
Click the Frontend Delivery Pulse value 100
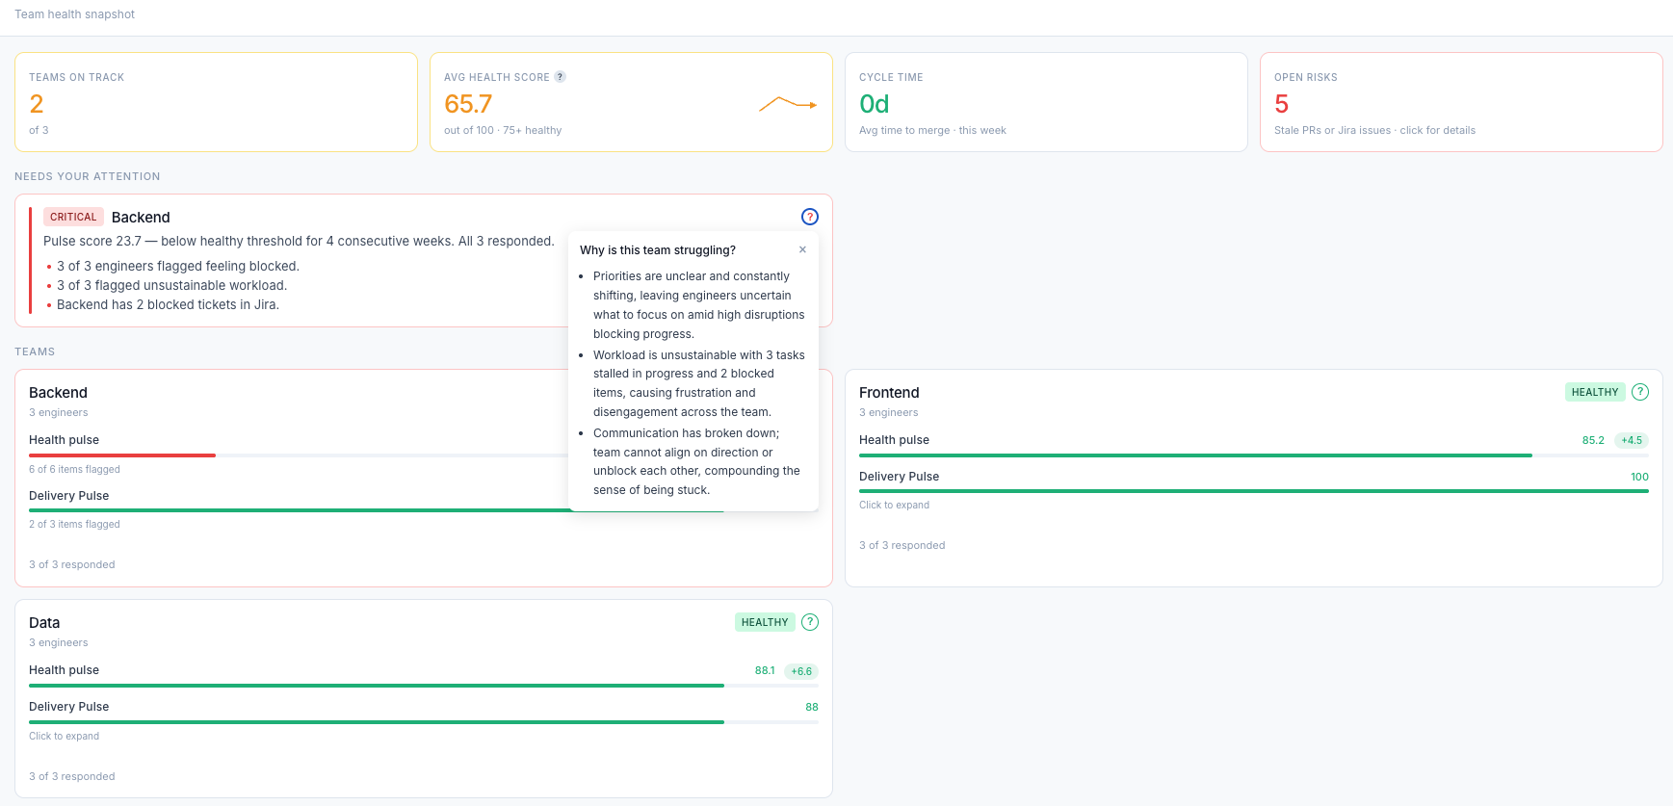pyautogui.click(x=1639, y=477)
